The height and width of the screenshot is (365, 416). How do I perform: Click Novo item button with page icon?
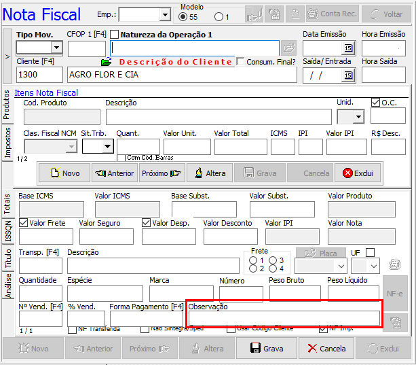point(63,173)
